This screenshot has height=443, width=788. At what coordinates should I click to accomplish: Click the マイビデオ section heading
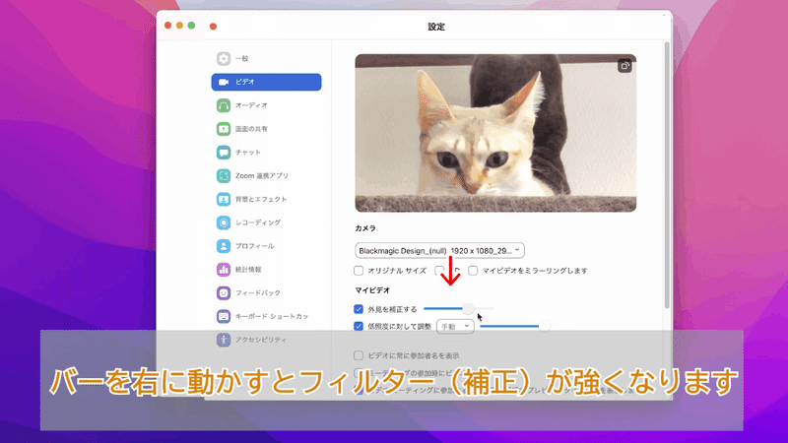(372, 290)
